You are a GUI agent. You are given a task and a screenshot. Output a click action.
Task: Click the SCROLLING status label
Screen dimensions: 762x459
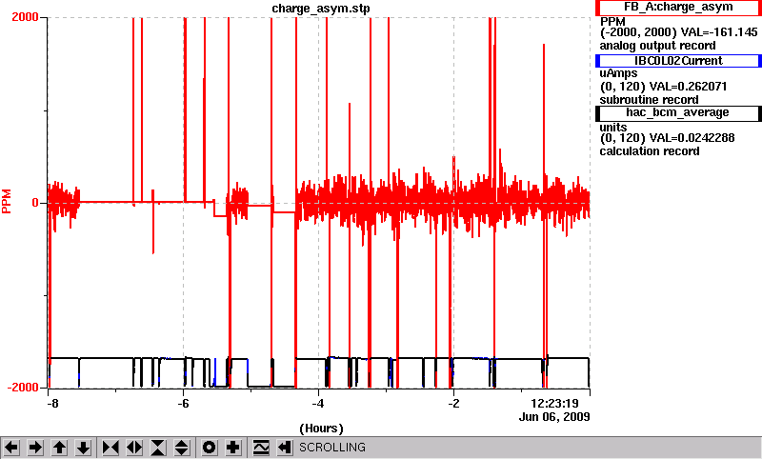pyautogui.click(x=331, y=448)
